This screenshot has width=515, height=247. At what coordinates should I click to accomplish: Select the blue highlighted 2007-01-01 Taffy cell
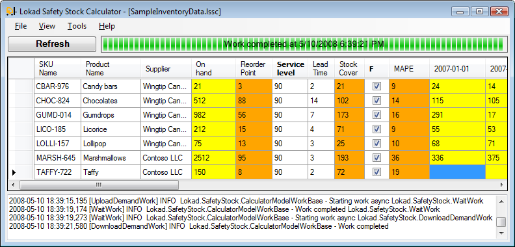point(457,172)
